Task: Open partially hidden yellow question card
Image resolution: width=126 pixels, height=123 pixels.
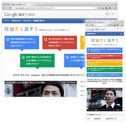Action: pyautogui.click(x=83, y=42)
